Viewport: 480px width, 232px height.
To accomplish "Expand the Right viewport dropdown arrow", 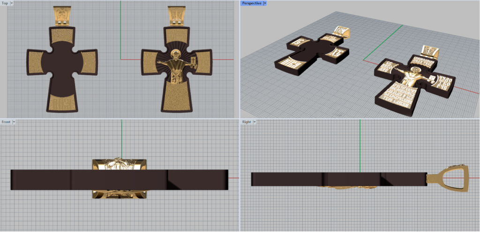I will pos(255,122).
